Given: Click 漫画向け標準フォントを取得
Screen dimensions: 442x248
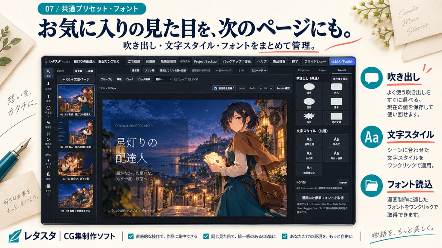Looking at the screenshot, I should coord(323,198).
